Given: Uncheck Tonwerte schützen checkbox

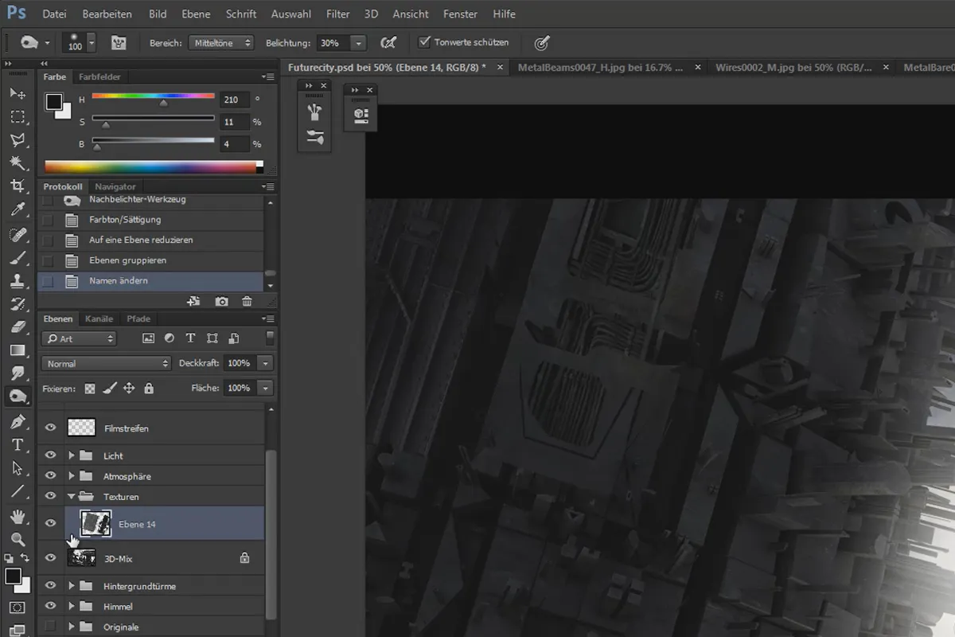Looking at the screenshot, I should 425,42.
